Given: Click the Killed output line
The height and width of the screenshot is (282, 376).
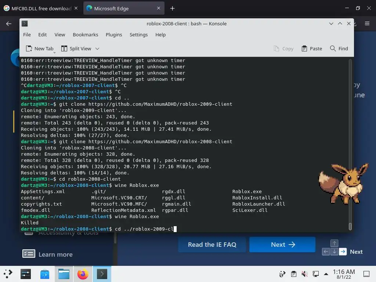Looking at the screenshot, I should [x=29, y=223].
